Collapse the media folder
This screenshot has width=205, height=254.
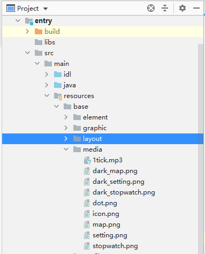pos(66,149)
